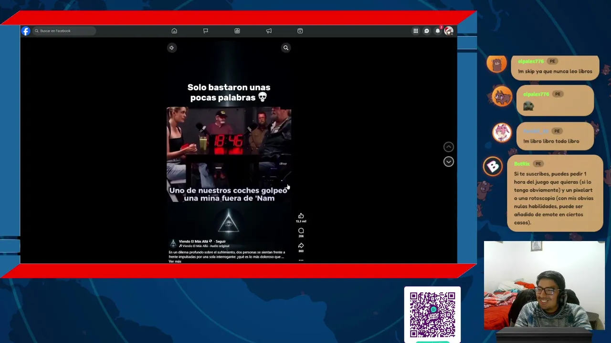This screenshot has width=611, height=343.
Task: Open the Viendo El Más Allá page avatar
Action: click(x=173, y=243)
